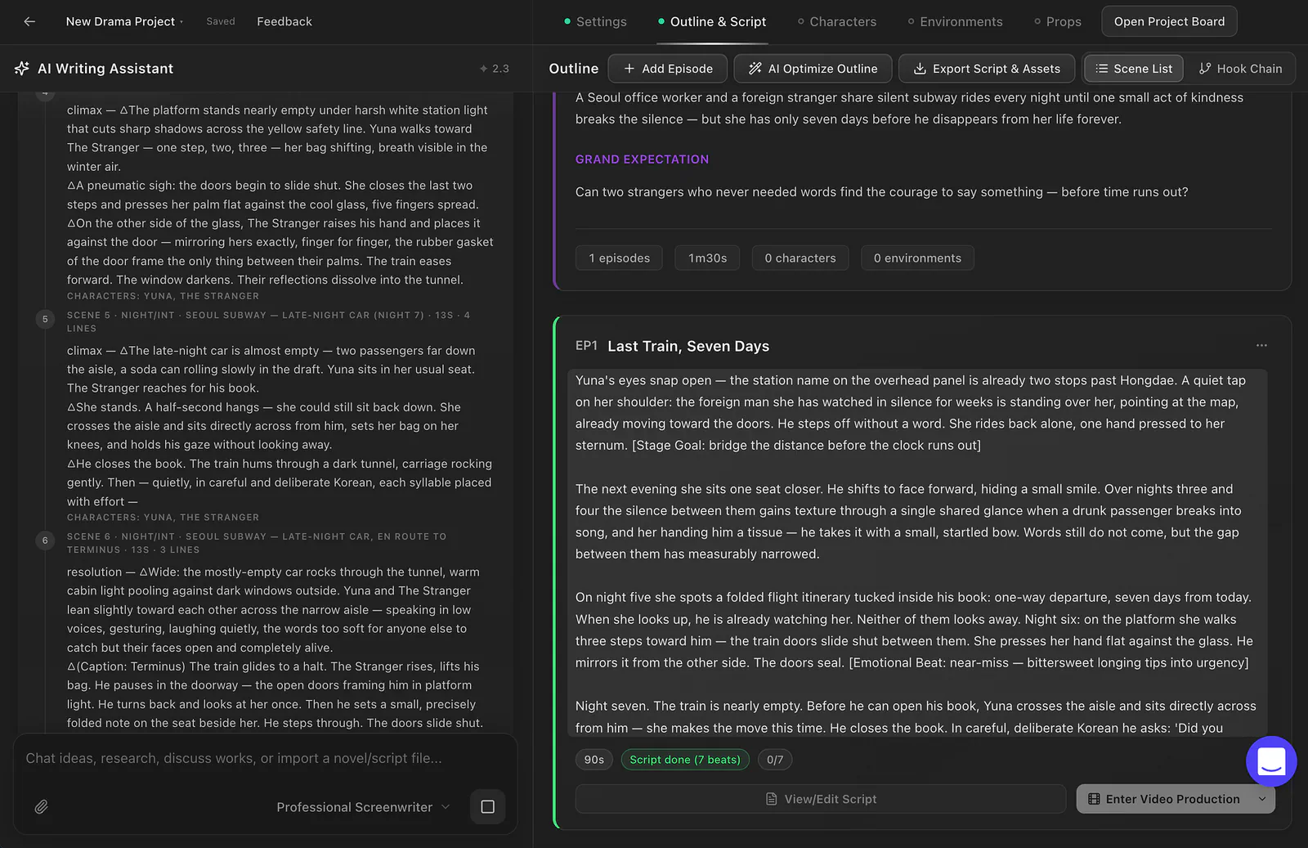
Task: Click Open Project Board button
Action: [x=1169, y=21]
